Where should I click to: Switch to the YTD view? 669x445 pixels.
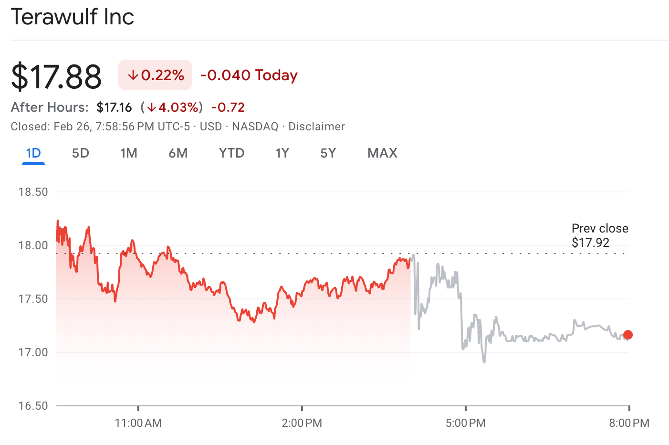(232, 153)
